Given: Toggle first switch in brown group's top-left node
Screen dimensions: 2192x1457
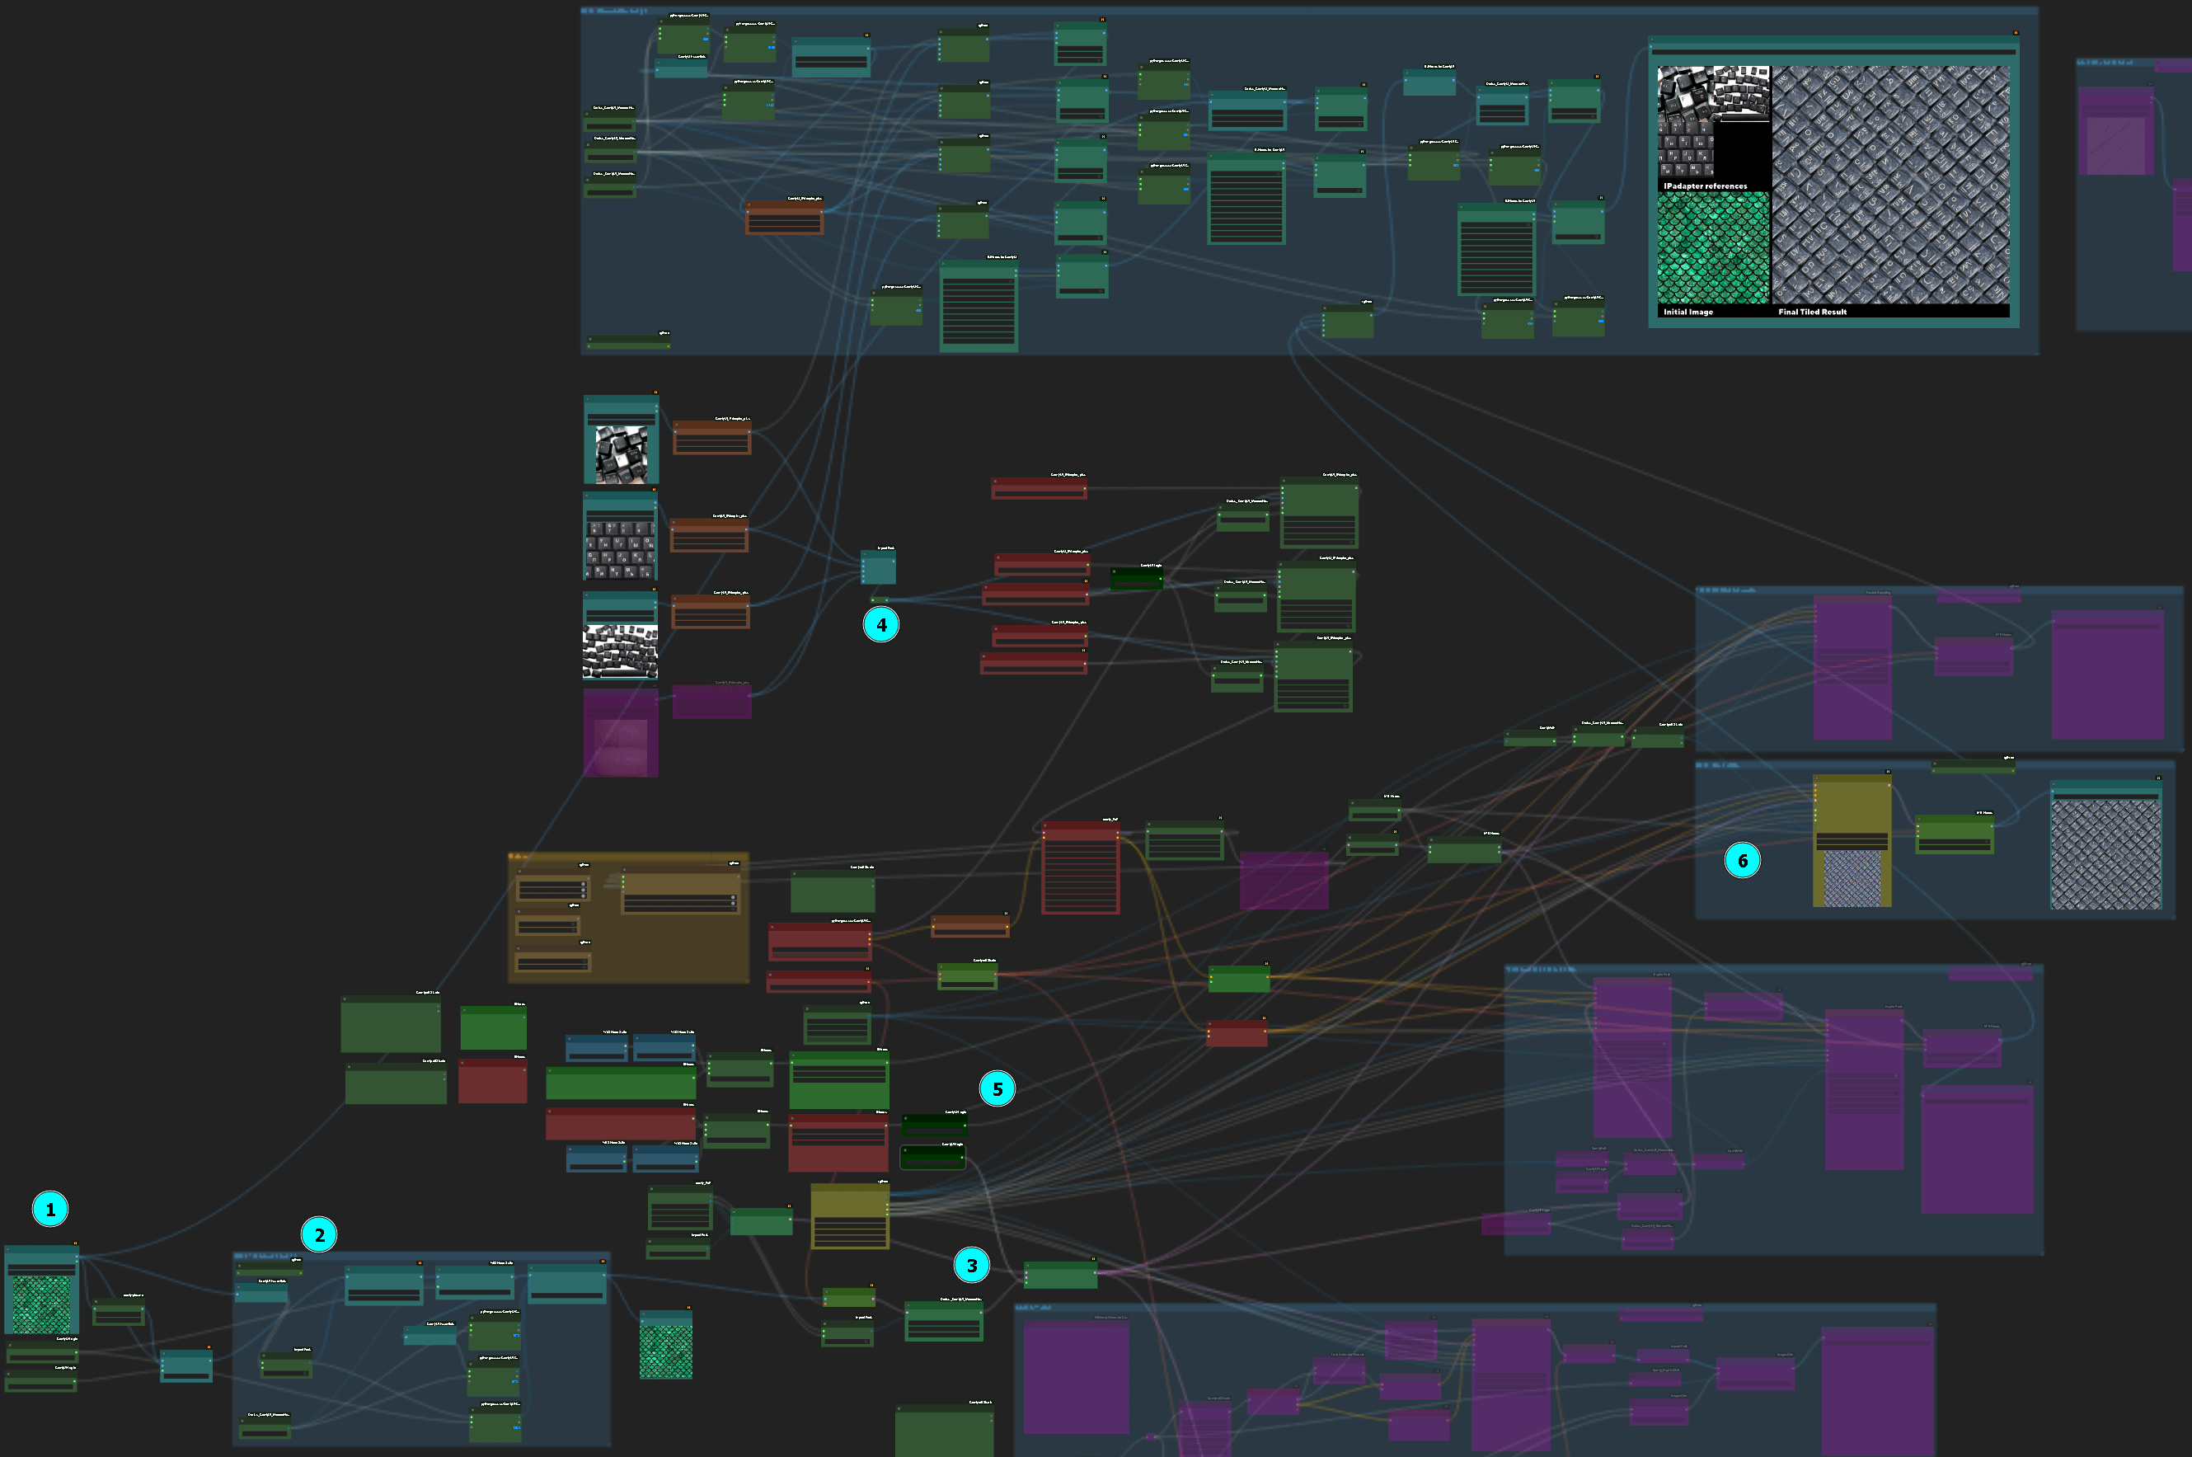Looking at the screenshot, I should pos(584,885).
